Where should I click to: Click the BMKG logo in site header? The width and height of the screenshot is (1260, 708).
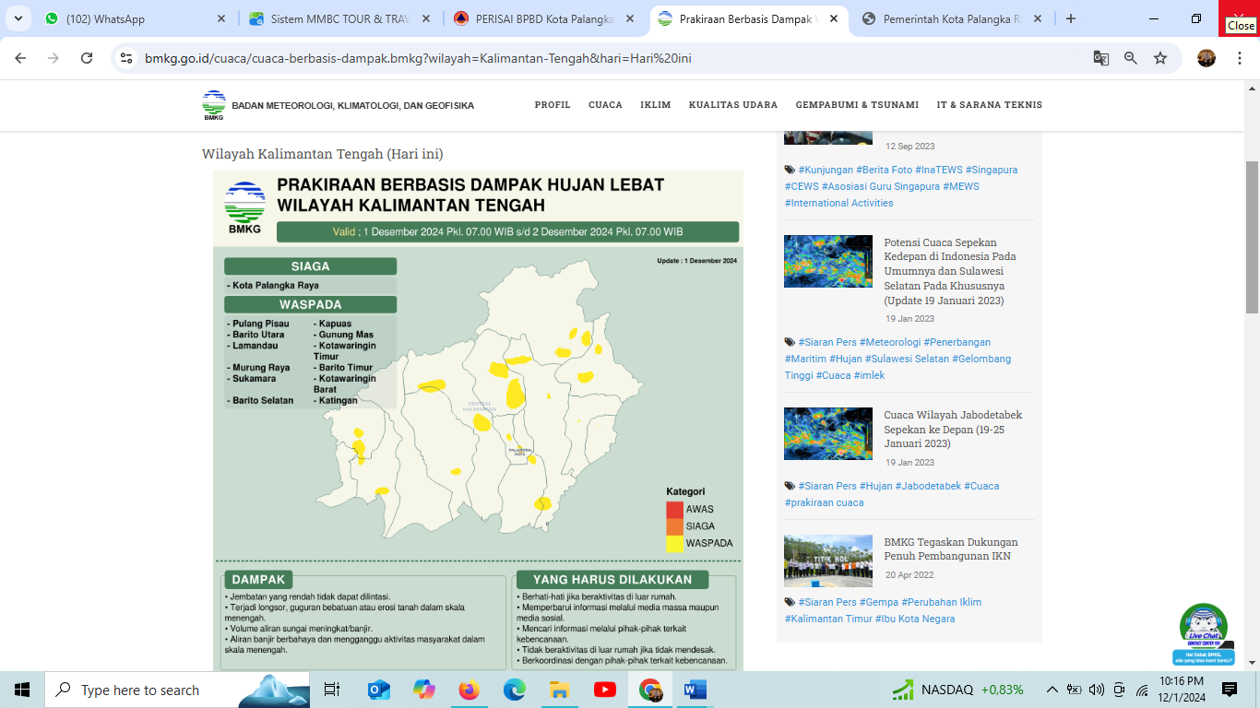point(214,105)
